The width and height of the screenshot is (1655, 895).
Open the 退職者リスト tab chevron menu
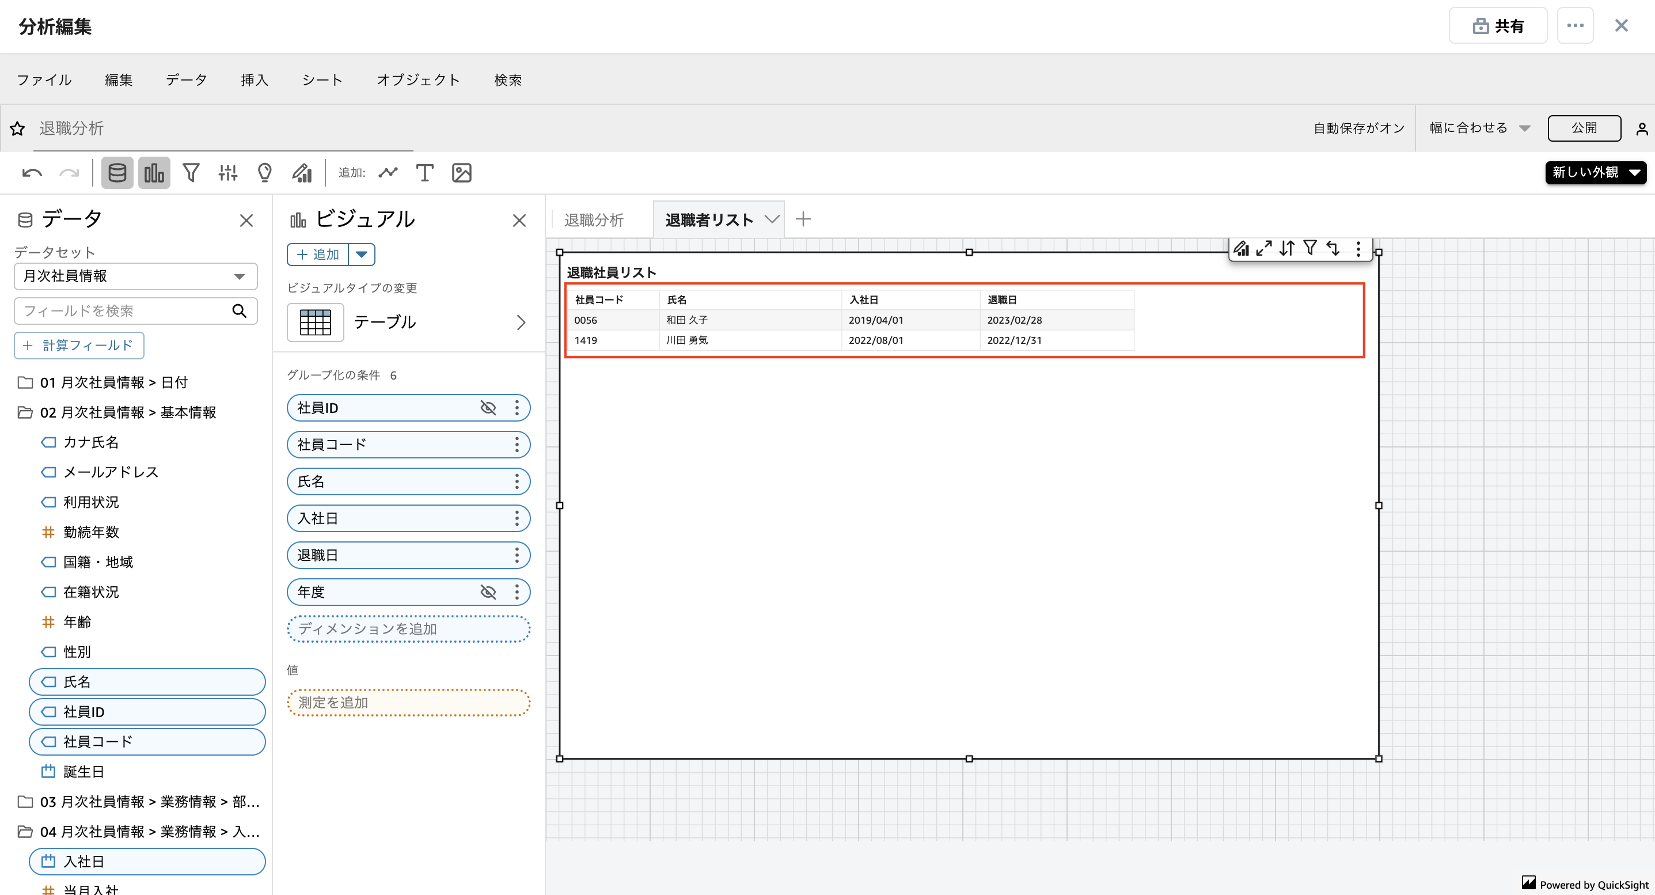(x=772, y=219)
